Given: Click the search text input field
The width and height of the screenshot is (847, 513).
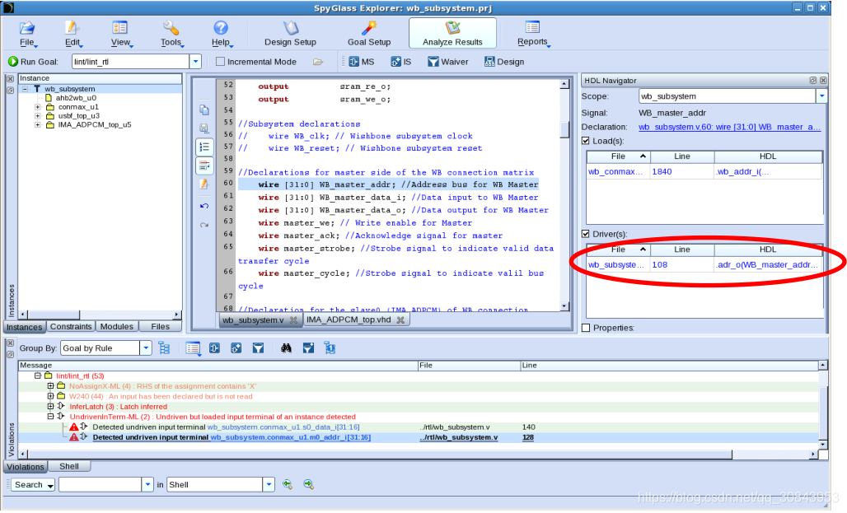Looking at the screenshot, I should tap(101, 484).
